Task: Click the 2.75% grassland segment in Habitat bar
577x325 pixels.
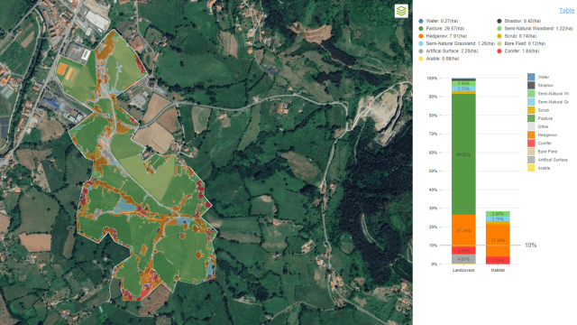Action: coord(498,219)
